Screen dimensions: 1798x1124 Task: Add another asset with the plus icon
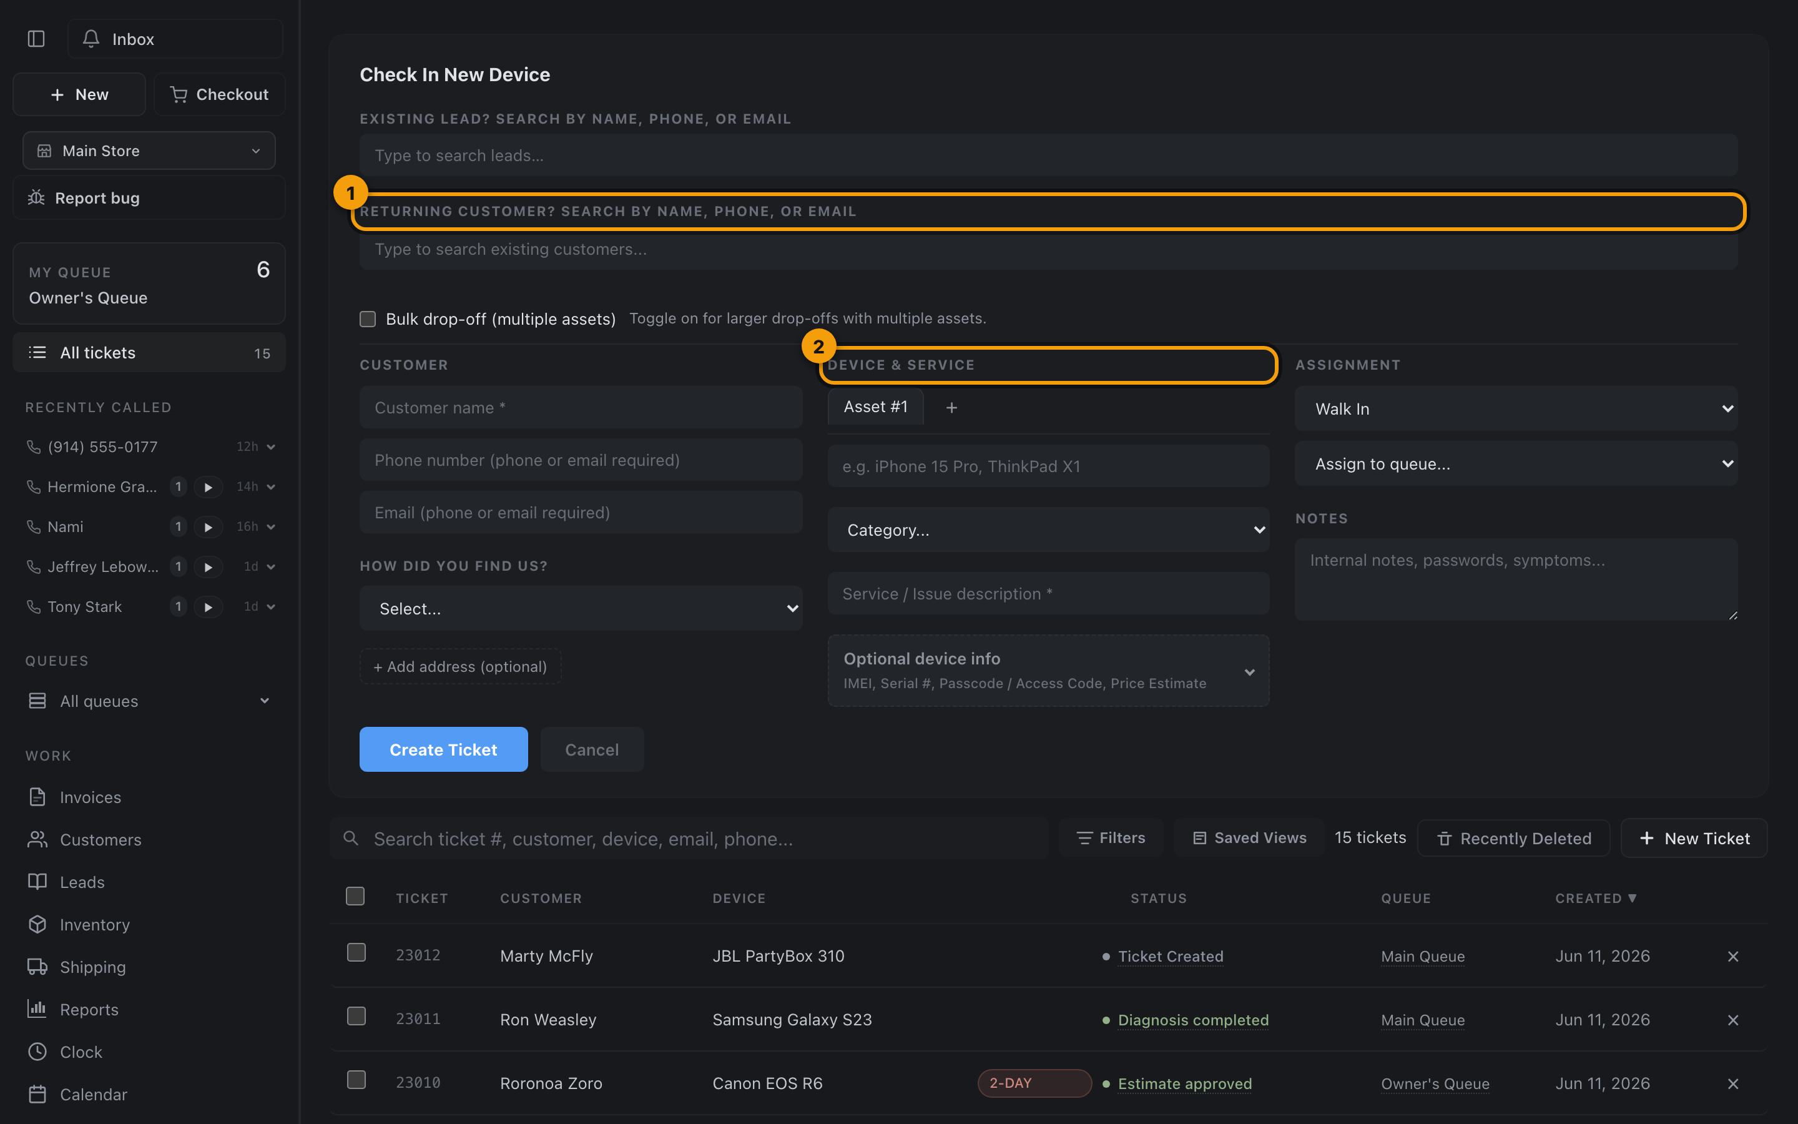pos(951,407)
